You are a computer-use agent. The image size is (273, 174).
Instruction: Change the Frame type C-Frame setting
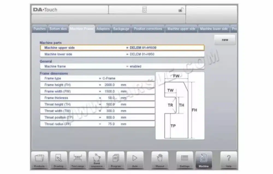click(x=97, y=78)
